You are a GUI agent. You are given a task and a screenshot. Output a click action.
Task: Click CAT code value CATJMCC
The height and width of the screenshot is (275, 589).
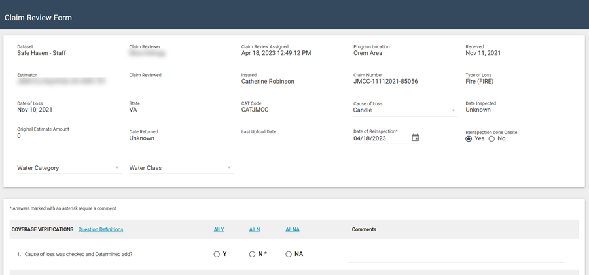(255, 110)
